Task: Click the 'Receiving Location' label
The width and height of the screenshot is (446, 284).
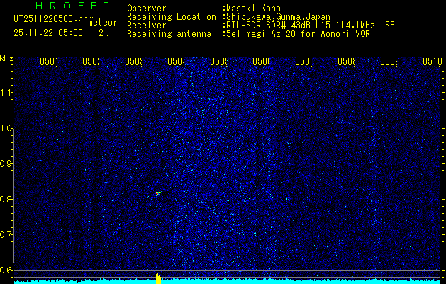Action: pyautogui.click(x=172, y=17)
